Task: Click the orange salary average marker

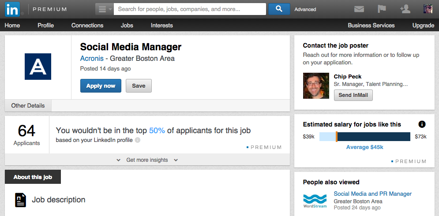Action: (x=337, y=137)
